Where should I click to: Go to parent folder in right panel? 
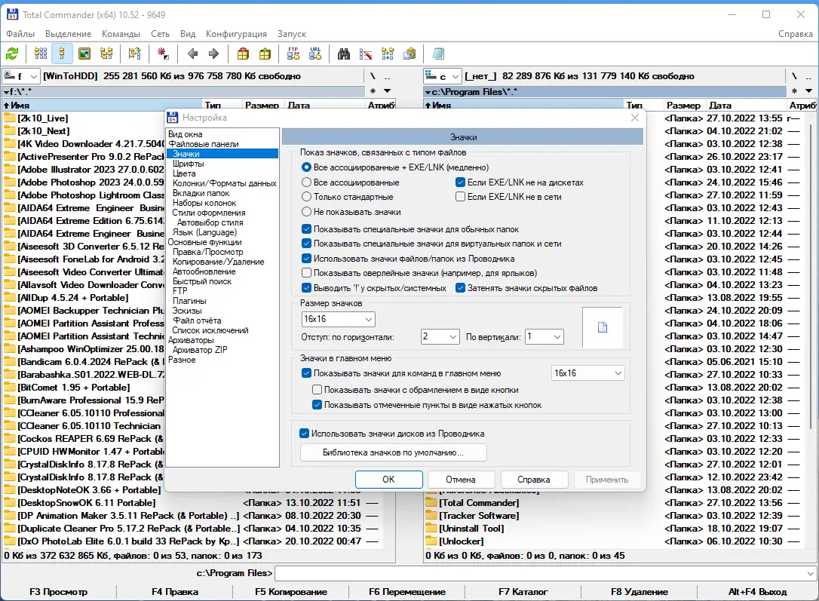(x=808, y=76)
